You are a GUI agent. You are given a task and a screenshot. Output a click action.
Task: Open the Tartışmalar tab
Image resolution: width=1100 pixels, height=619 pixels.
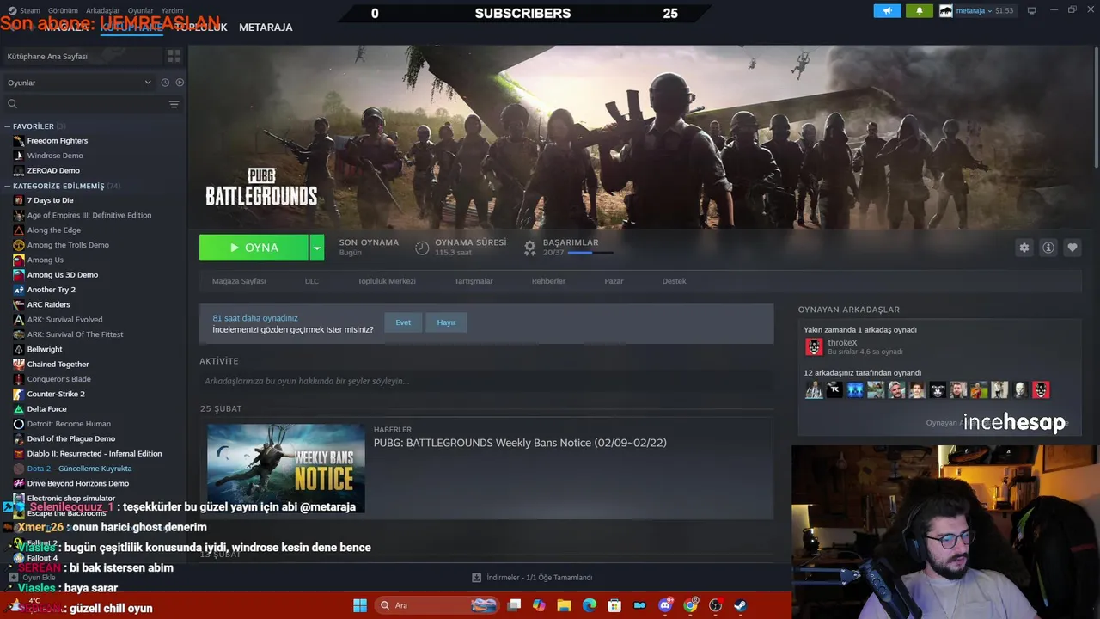[474, 281]
